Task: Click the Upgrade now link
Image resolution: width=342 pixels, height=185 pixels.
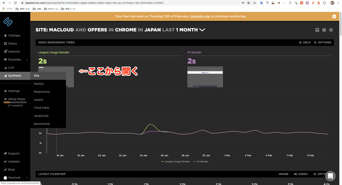Action: [200, 16]
